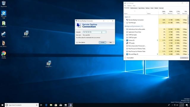Viewport: 190px width, 107px height.
Task: Open the volume icon in system tray
Action: [177, 105]
